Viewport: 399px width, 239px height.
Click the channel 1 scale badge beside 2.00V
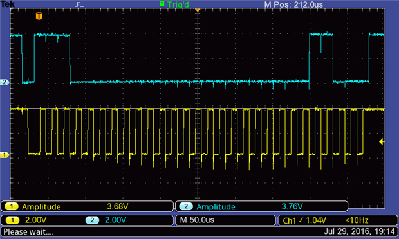click(12, 220)
